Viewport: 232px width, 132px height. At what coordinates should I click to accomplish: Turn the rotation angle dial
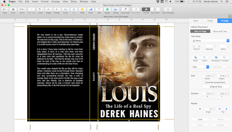pyautogui.click(x=199, y=109)
